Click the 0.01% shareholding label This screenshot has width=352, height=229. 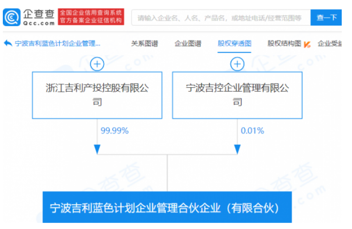click(x=252, y=131)
